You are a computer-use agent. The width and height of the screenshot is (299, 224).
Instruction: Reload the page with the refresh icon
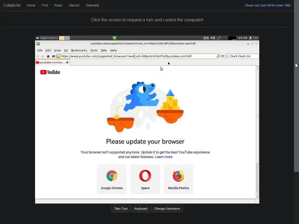click(x=222, y=56)
